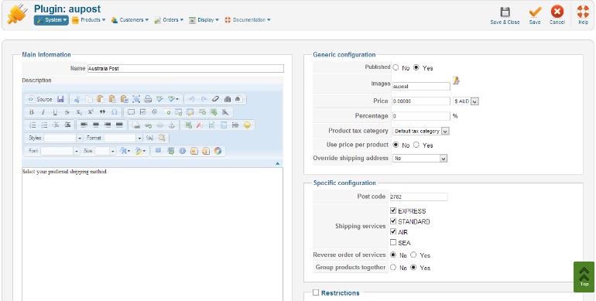
Task: Align text left
Action: coord(84,125)
